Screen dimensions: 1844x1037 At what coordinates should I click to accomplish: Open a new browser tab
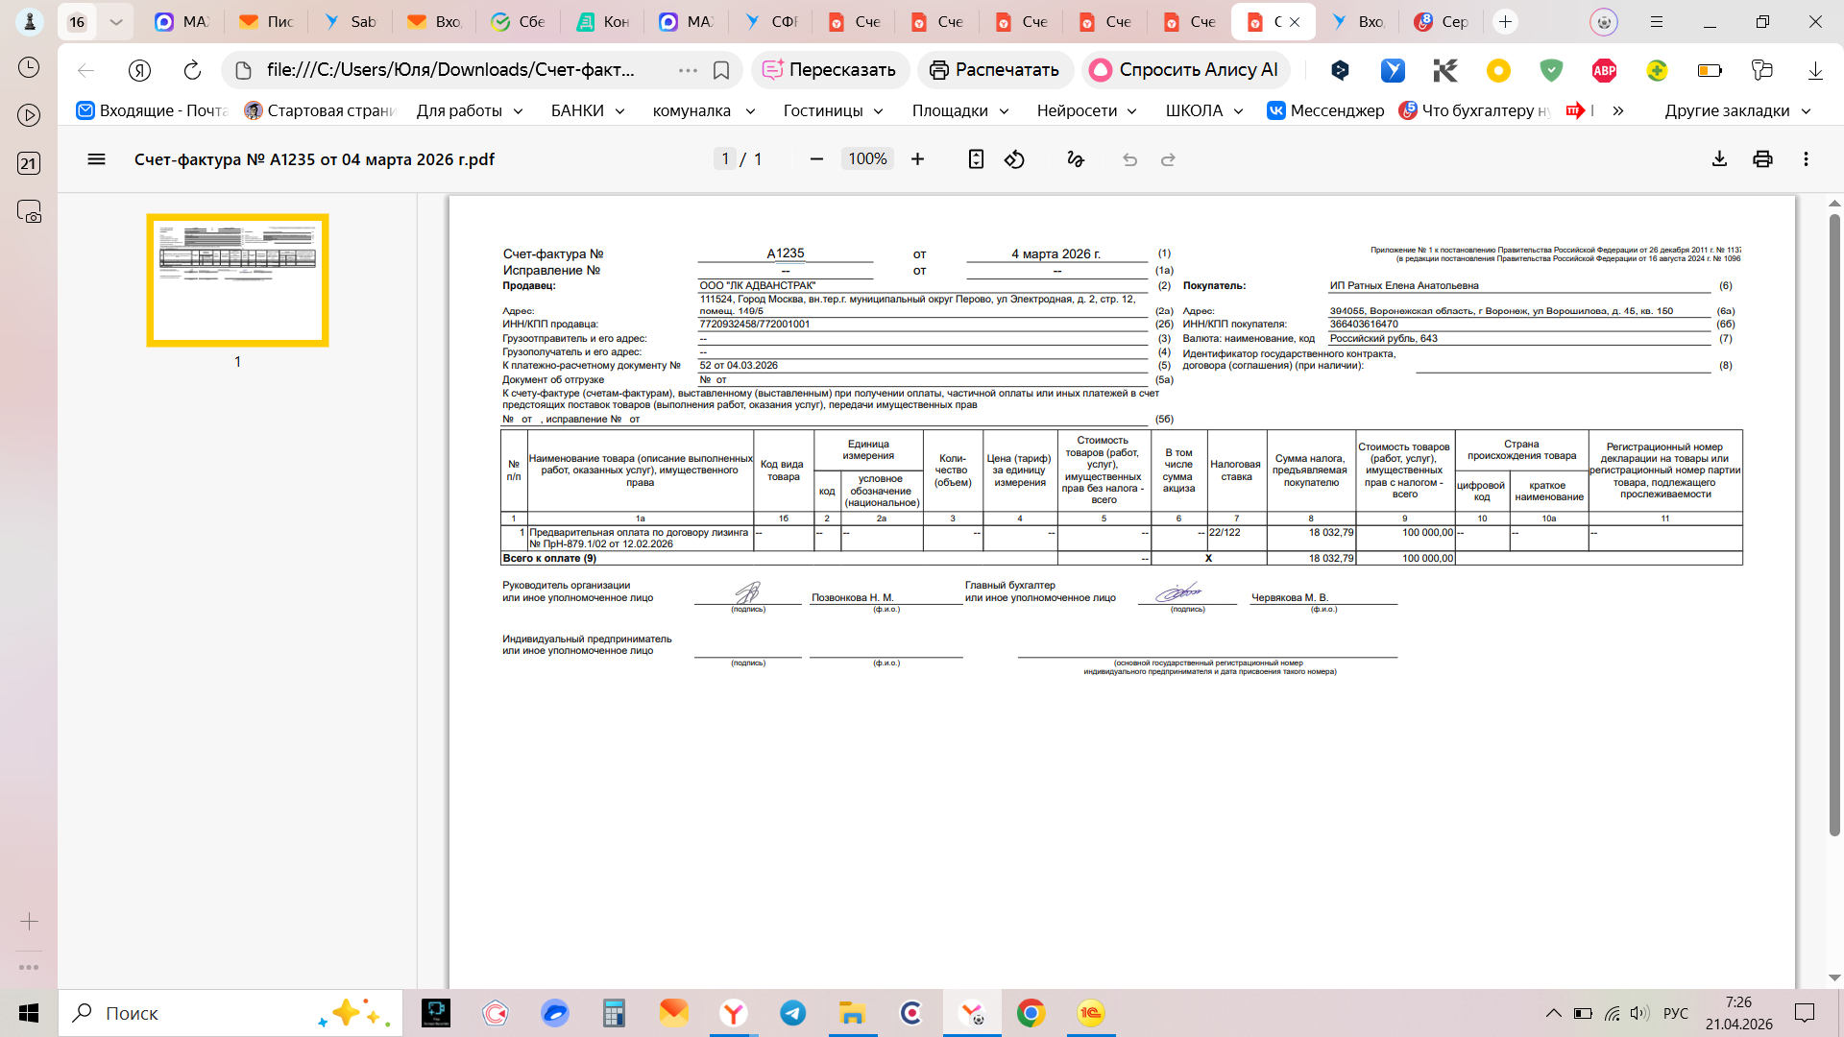(1505, 21)
